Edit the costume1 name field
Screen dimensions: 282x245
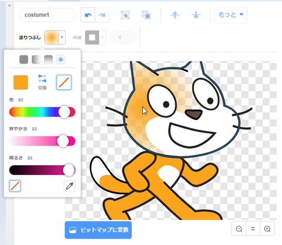[x=47, y=15]
